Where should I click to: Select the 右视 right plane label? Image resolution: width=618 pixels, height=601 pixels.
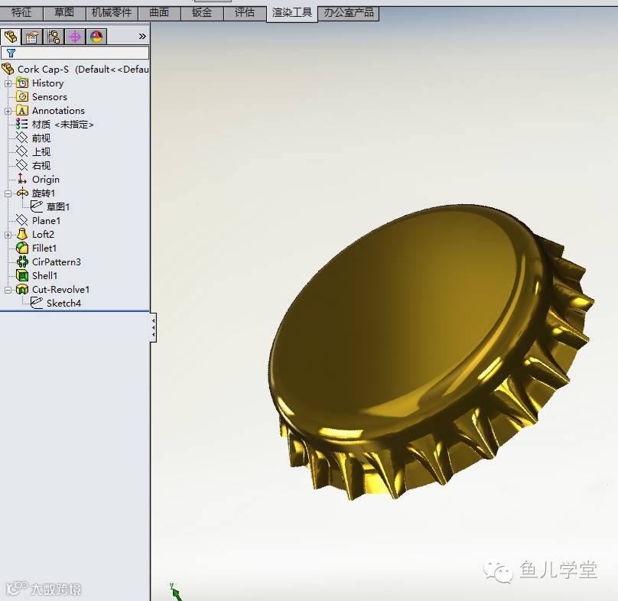pos(41,166)
